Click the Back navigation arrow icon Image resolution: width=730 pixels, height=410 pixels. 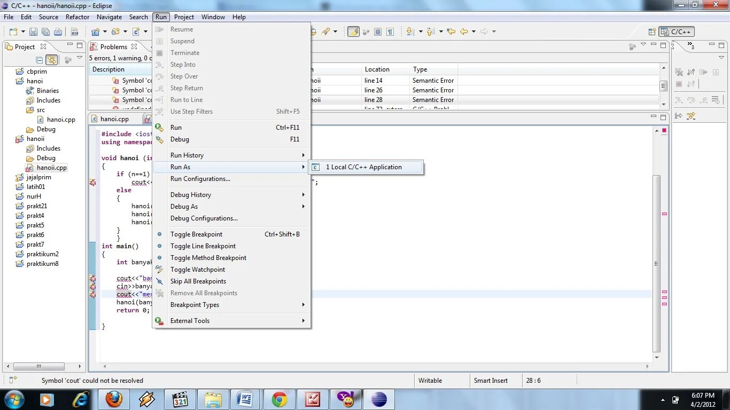point(464,31)
